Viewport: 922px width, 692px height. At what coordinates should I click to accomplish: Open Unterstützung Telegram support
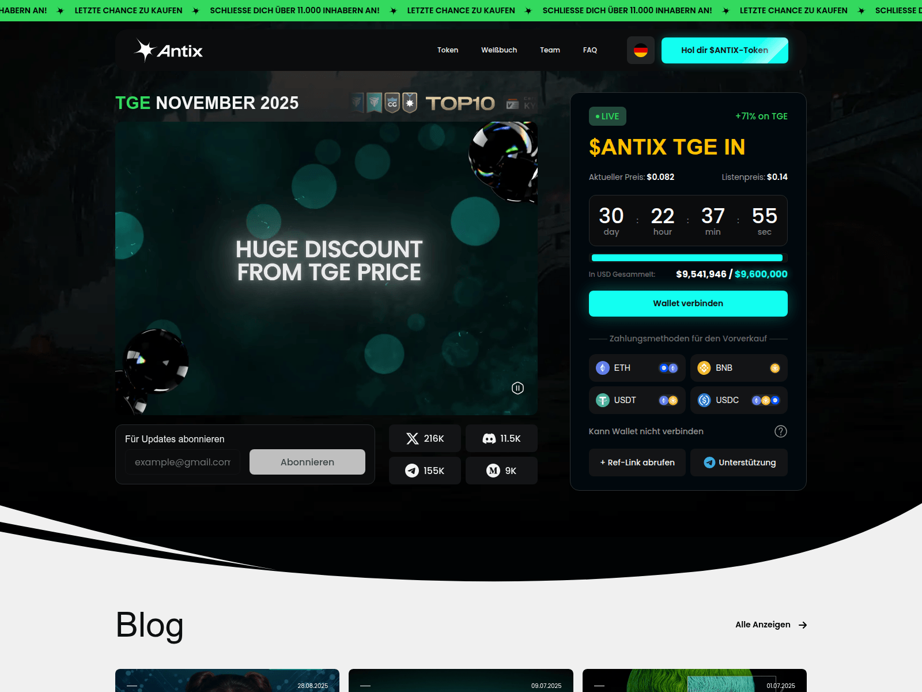(739, 462)
